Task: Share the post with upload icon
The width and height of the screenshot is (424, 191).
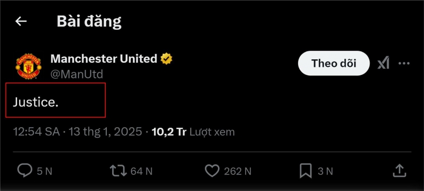Action: point(399,170)
